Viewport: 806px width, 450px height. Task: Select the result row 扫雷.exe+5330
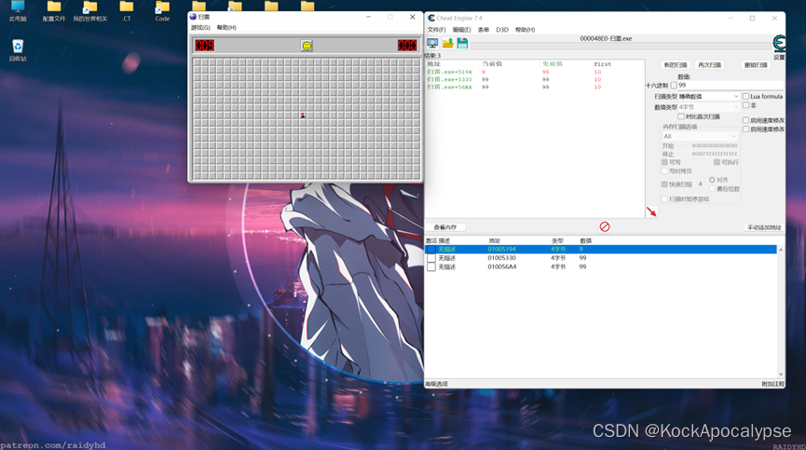[535, 79]
